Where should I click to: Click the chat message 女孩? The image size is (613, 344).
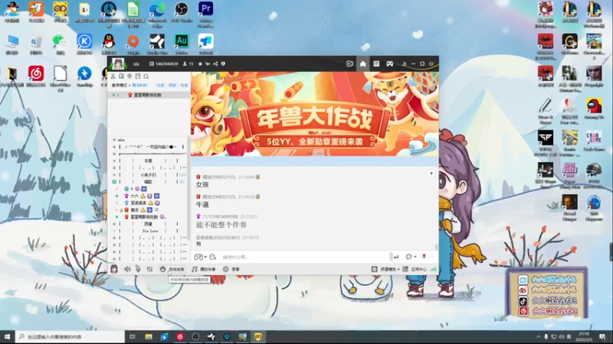[202, 184]
